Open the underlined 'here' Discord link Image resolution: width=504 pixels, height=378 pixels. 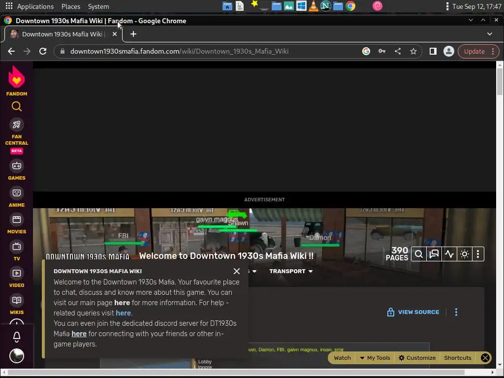79,334
